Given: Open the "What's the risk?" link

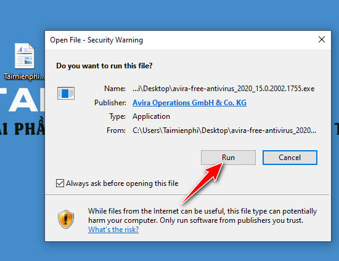Looking at the screenshot, I should [x=113, y=229].
